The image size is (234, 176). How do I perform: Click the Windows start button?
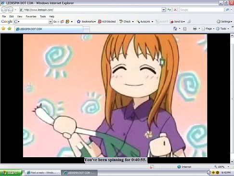[x=11, y=173]
